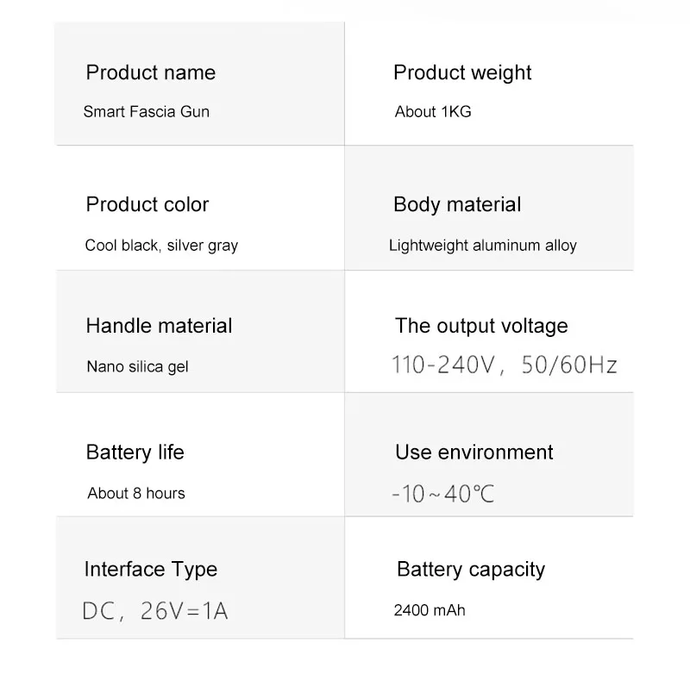Click the "Product weight" heading
The width and height of the screenshot is (690, 674).
462,72
